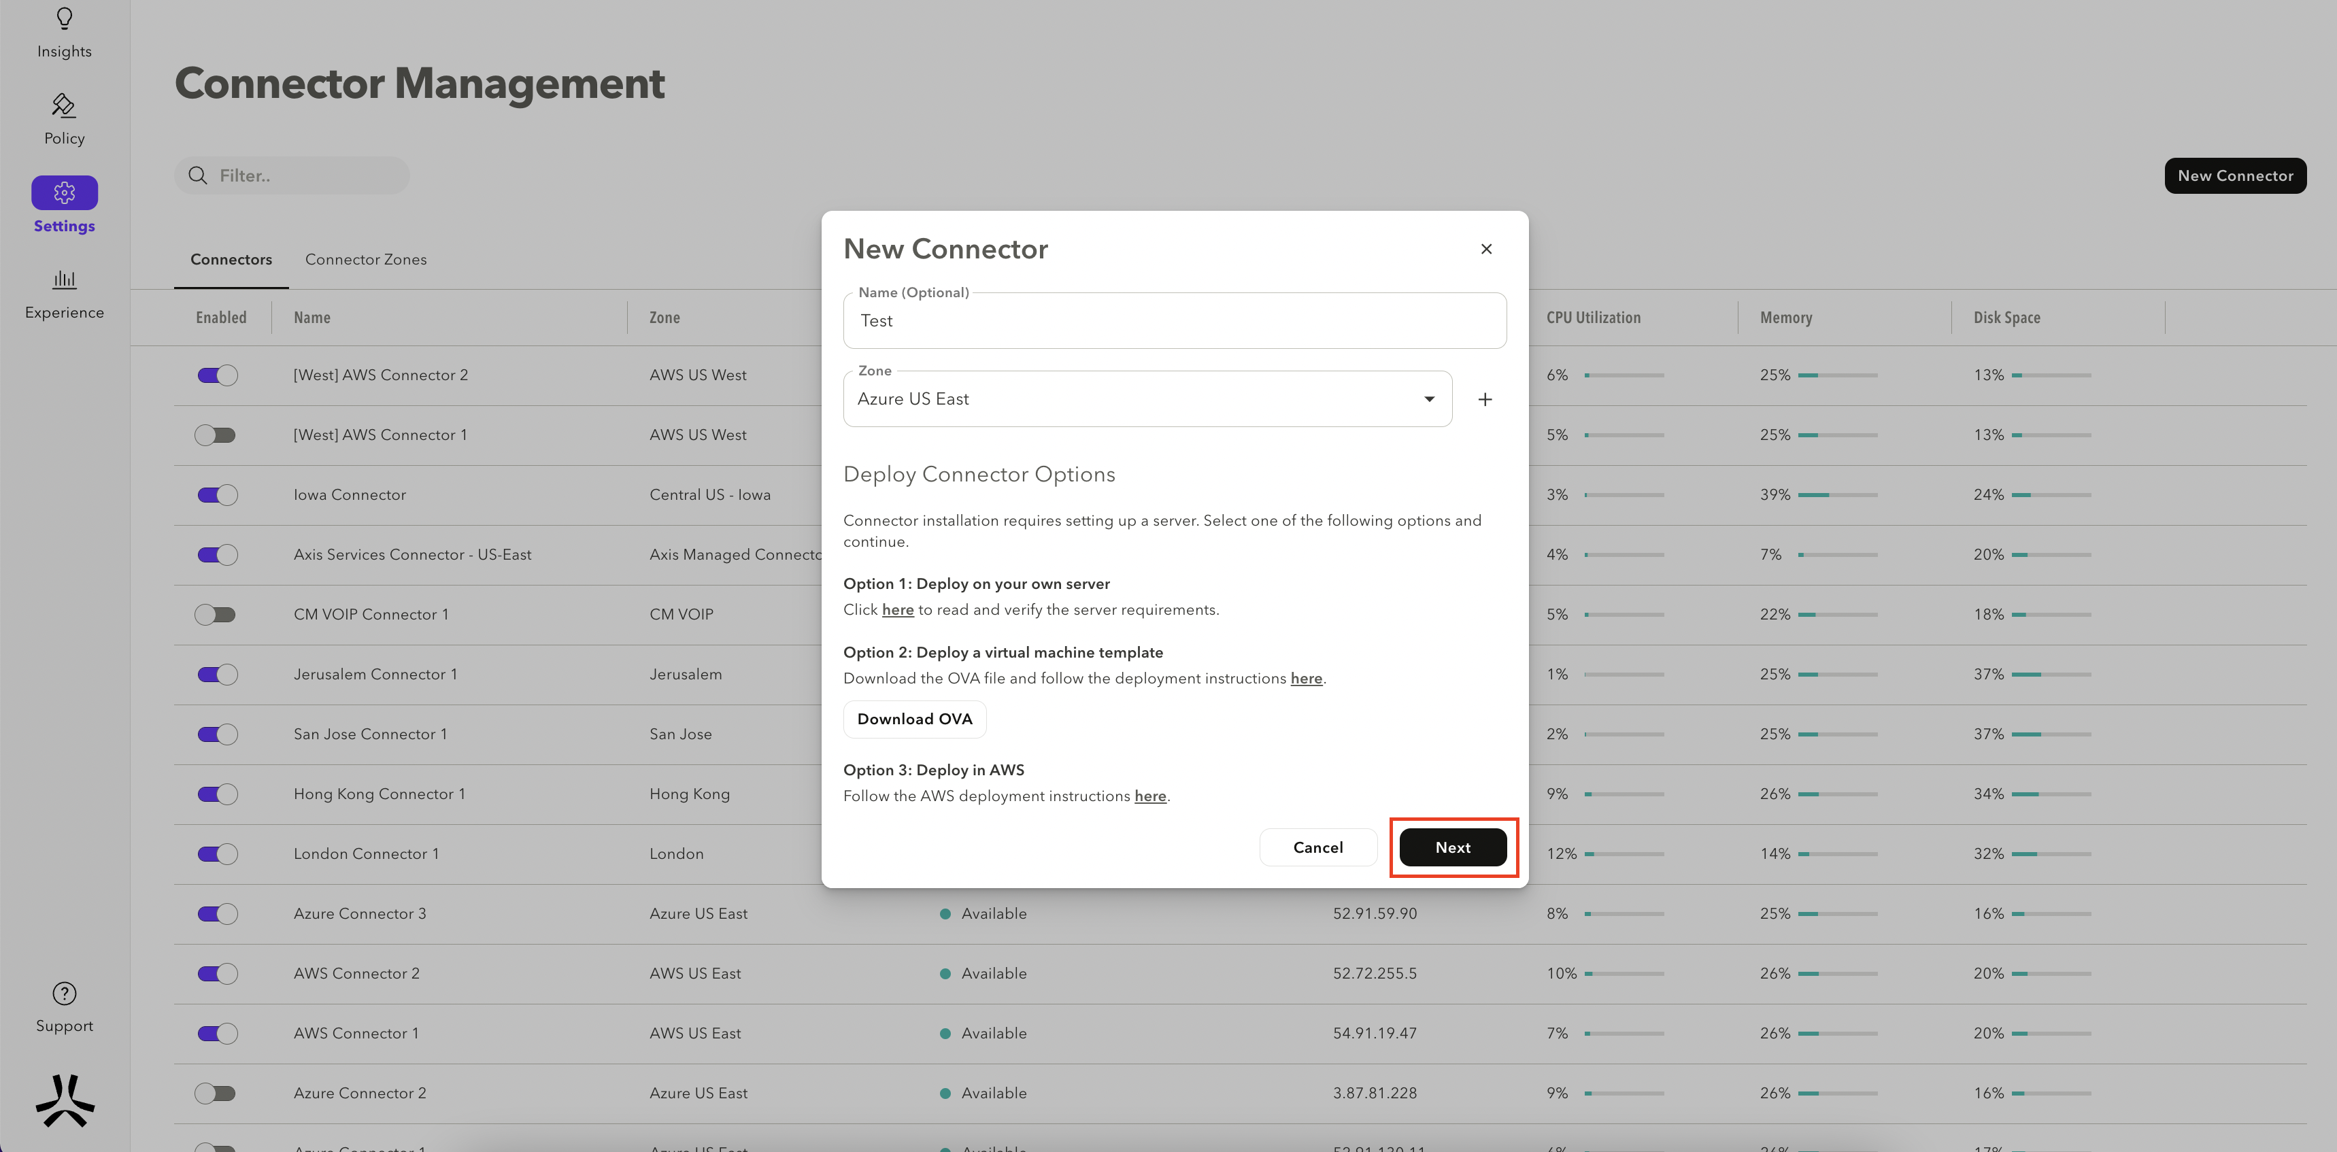The image size is (2337, 1152).
Task: Click the Download OVA button
Action: click(915, 718)
